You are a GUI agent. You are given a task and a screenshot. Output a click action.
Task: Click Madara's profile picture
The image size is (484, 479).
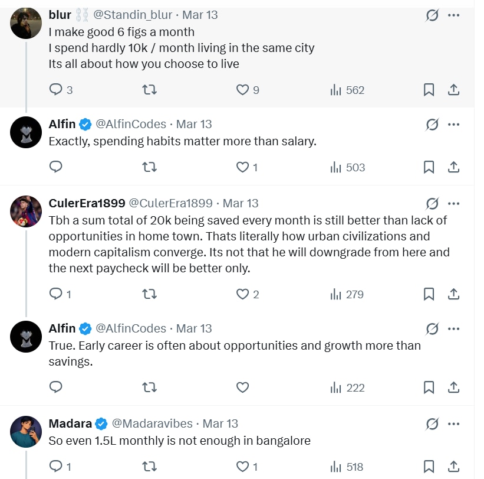(26, 431)
